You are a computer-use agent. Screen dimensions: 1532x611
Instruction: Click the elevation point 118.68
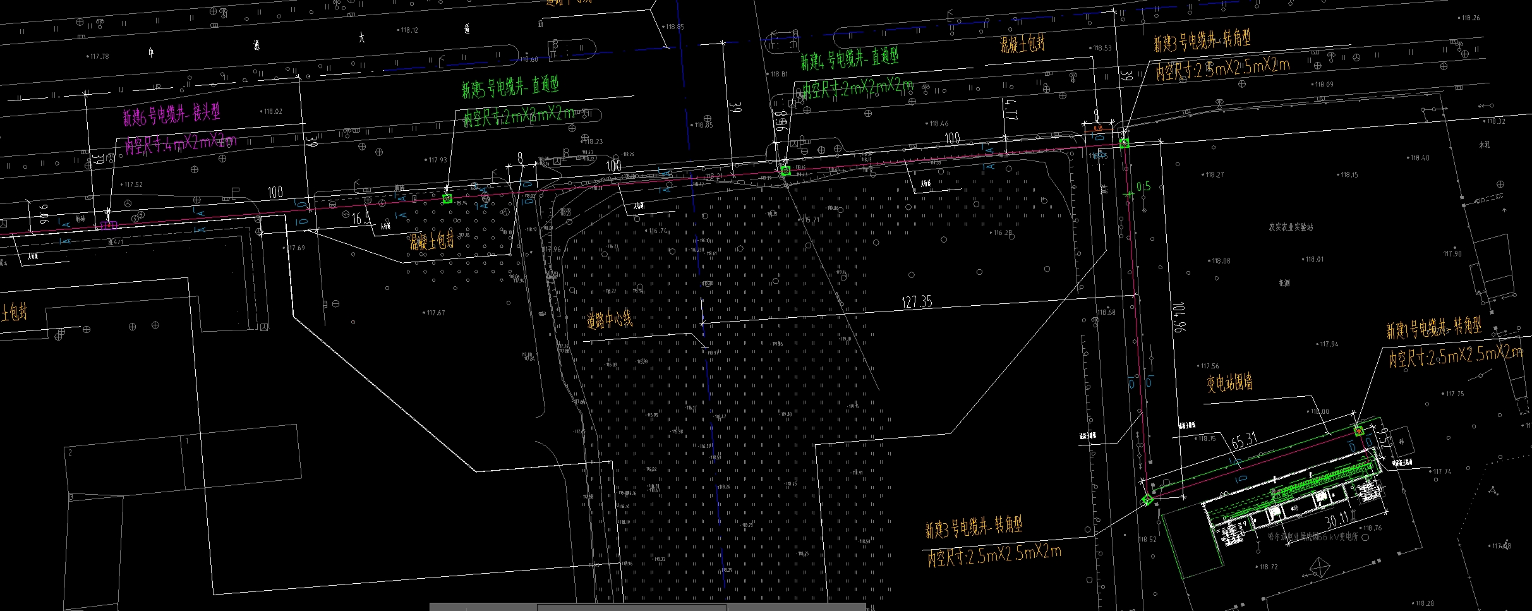click(x=1106, y=312)
